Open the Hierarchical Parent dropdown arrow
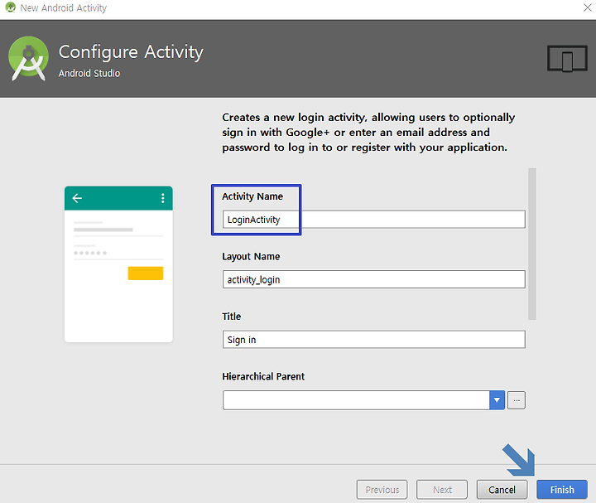 pos(497,400)
